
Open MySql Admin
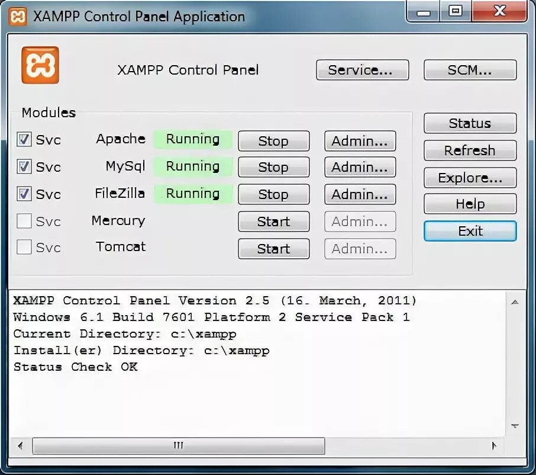pyautogui.click(x=360, y=167)
